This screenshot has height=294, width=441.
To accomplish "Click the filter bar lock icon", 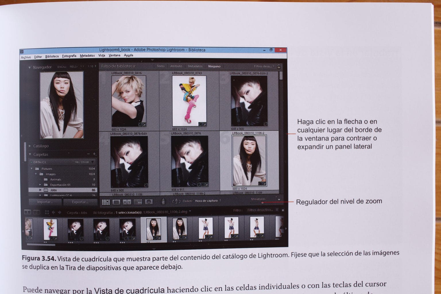I will 279,67.
